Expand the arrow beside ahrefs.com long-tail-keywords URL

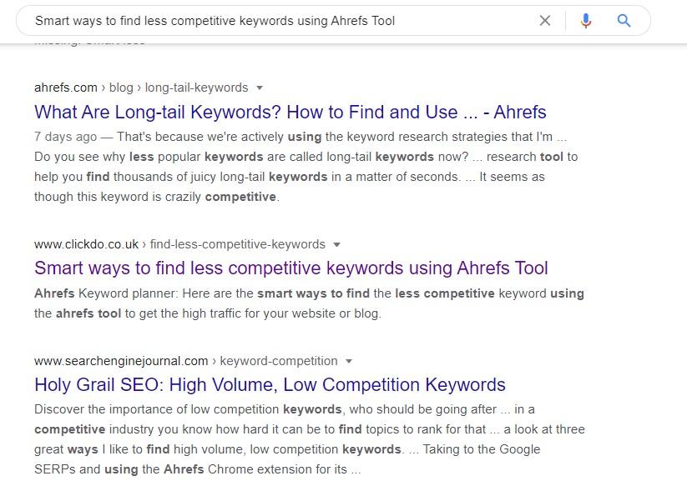pos(260,88)
